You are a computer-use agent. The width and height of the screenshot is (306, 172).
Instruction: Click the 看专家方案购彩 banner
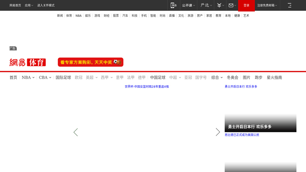click(91, 62)
